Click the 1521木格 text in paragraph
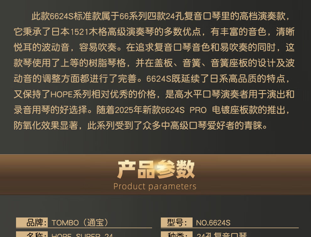311x237 pixels. 89,32
